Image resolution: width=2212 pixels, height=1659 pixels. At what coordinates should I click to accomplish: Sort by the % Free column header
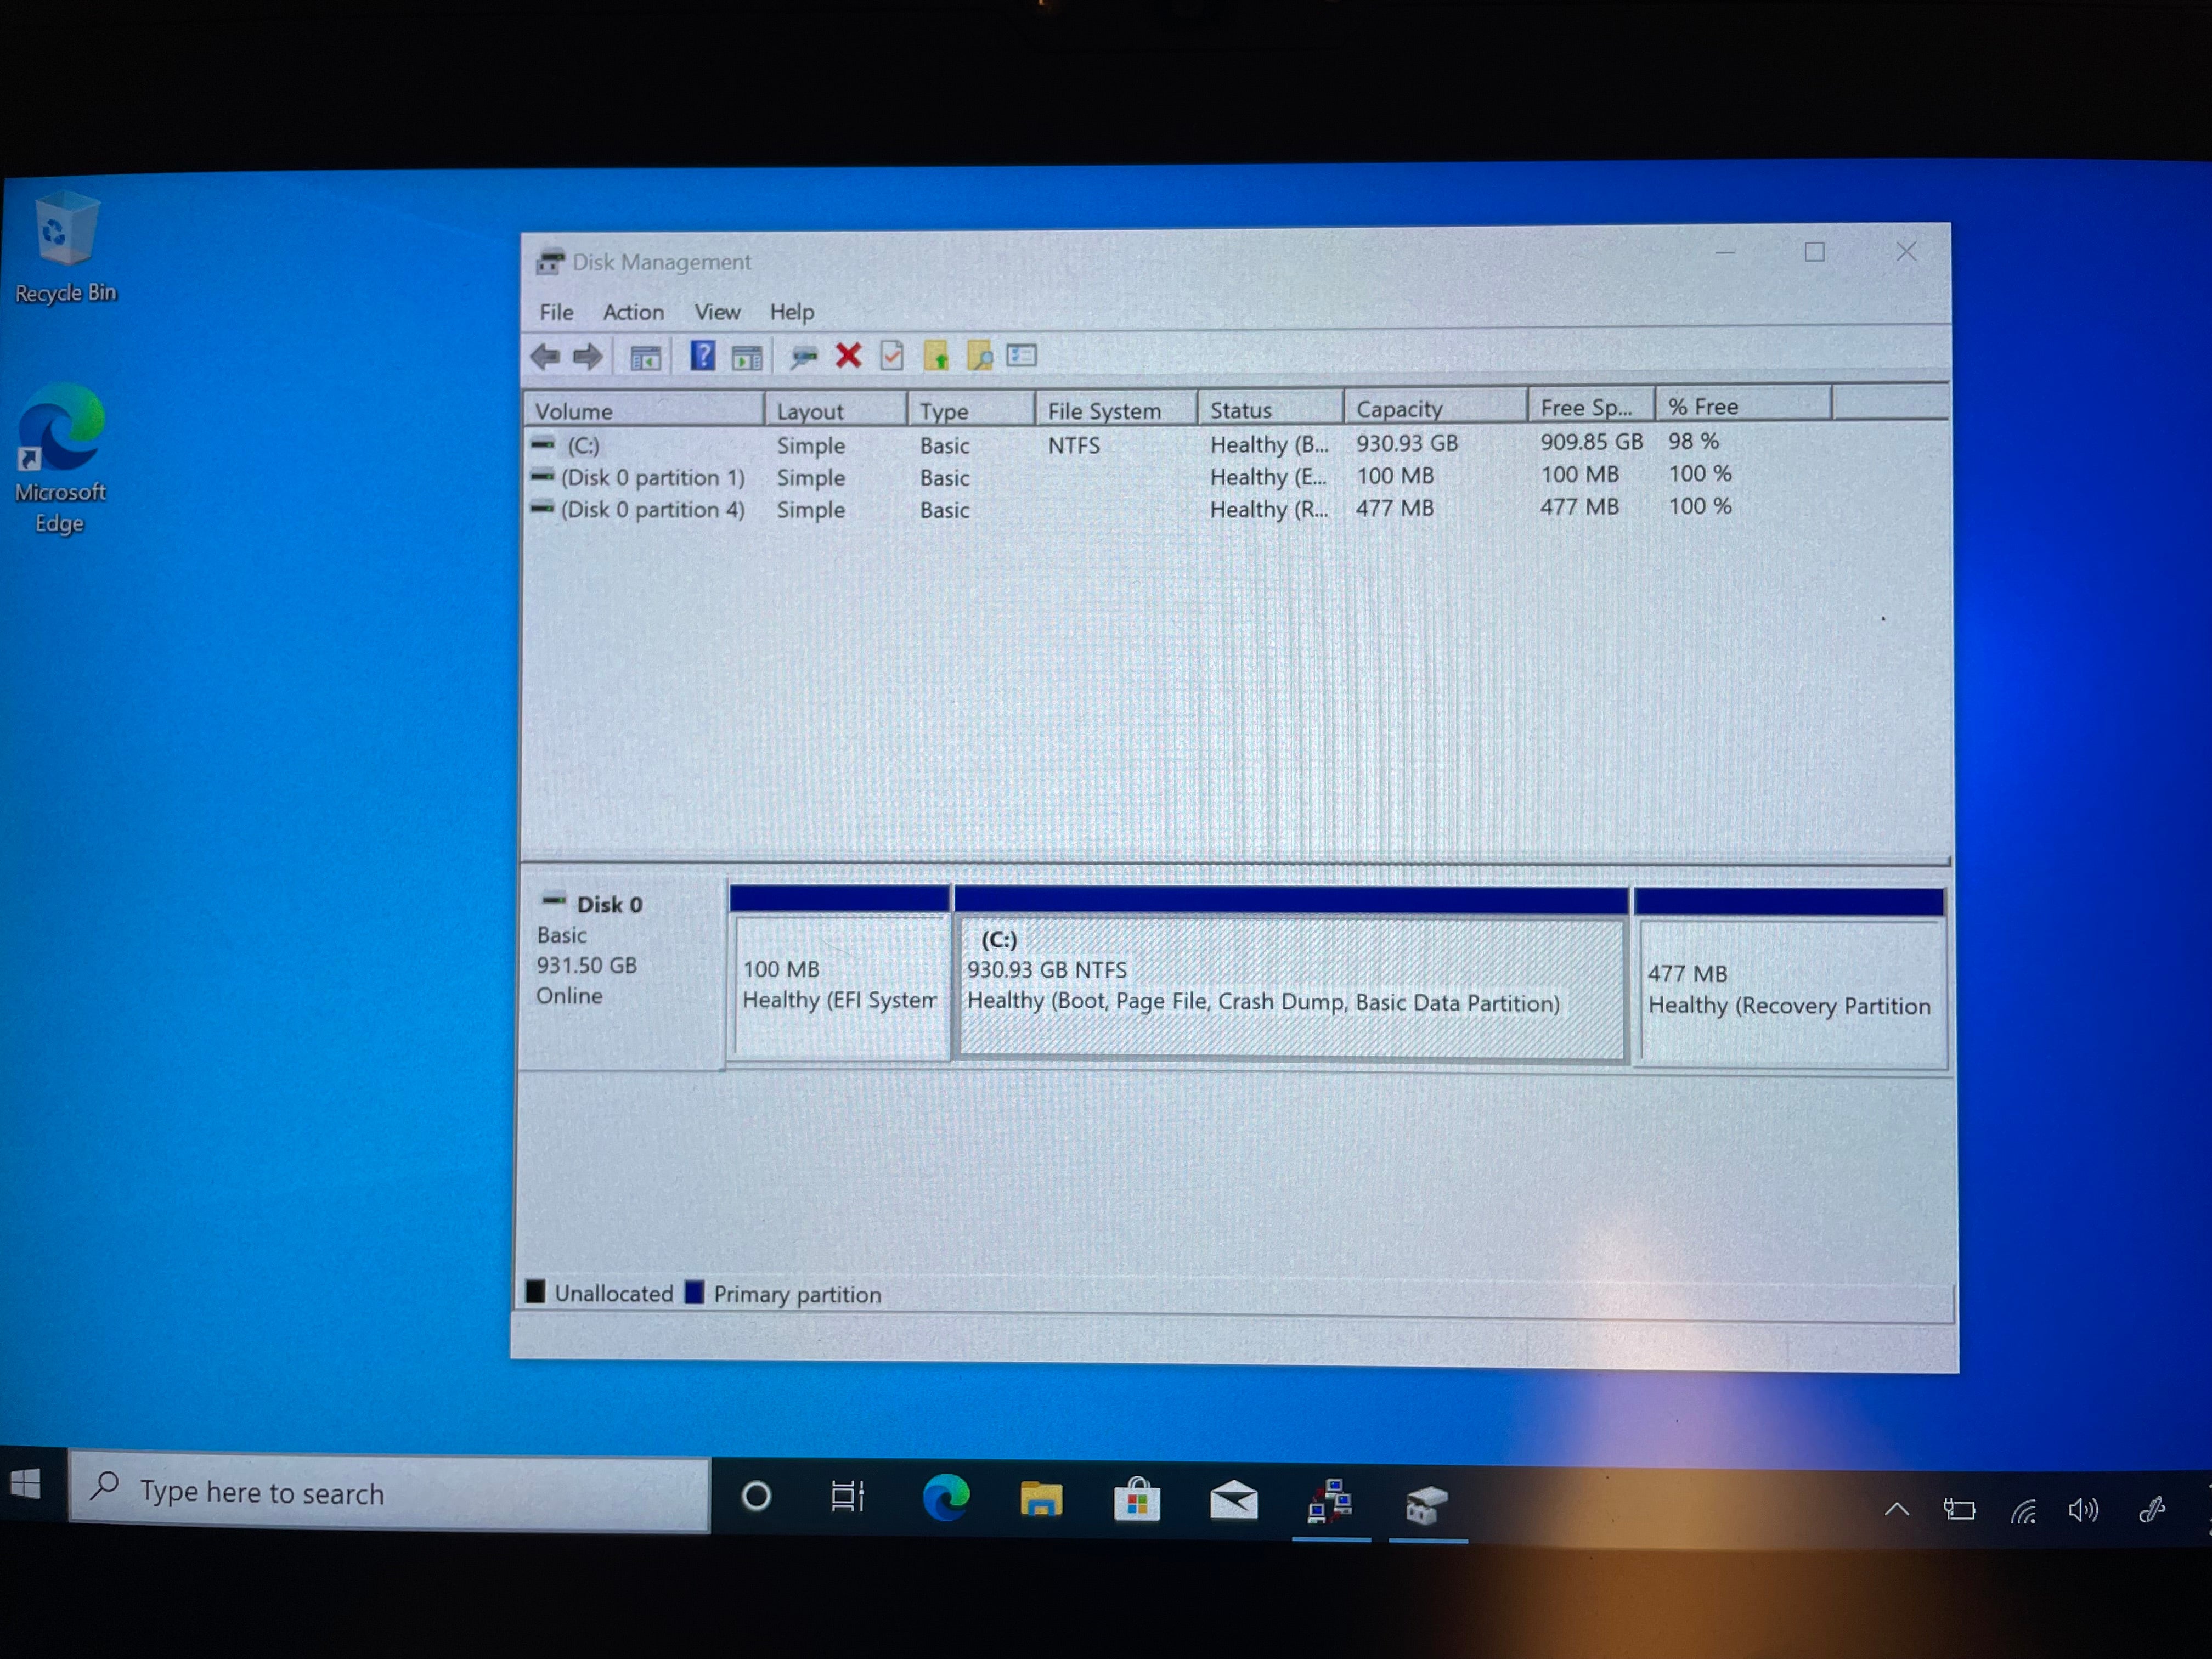tap(1744, 405)
